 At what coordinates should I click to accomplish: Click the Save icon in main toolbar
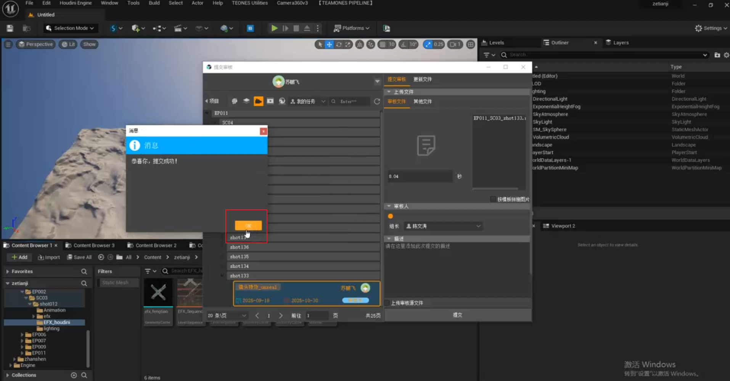[10, 28]
